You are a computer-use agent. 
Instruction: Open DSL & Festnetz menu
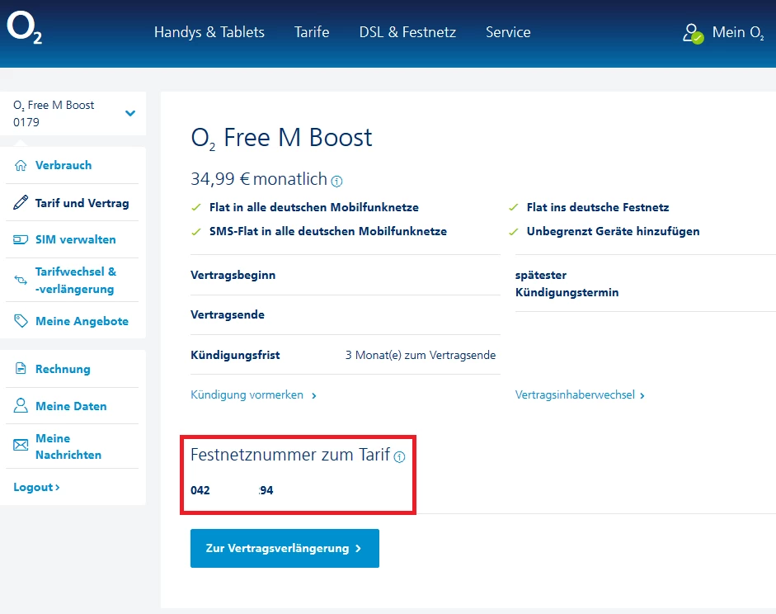pos(407,32)
